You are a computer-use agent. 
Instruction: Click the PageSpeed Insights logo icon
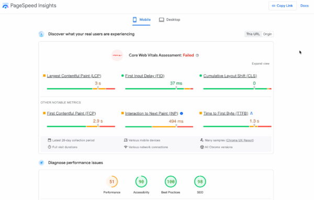point(5,6)
